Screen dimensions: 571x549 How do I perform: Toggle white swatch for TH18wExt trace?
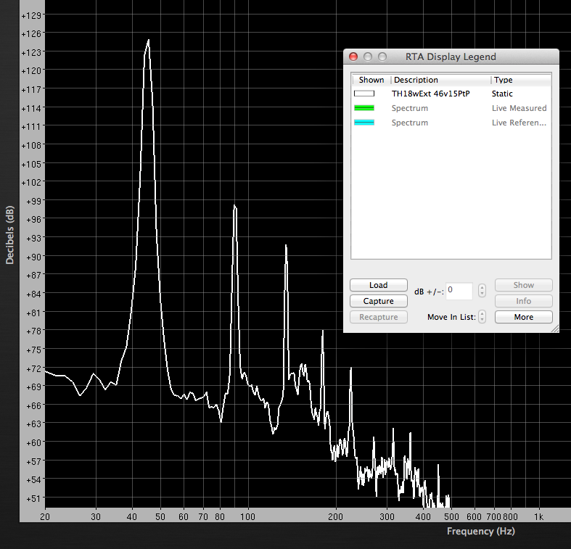364,94
